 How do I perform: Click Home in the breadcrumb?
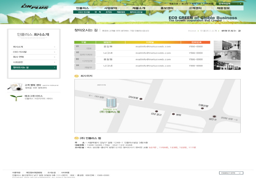click(192, 31)
